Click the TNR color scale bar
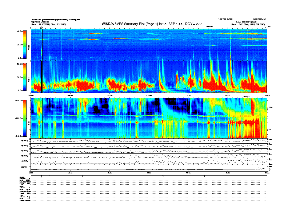This screenshot has width=288, height=222. [x=25, y=118]
